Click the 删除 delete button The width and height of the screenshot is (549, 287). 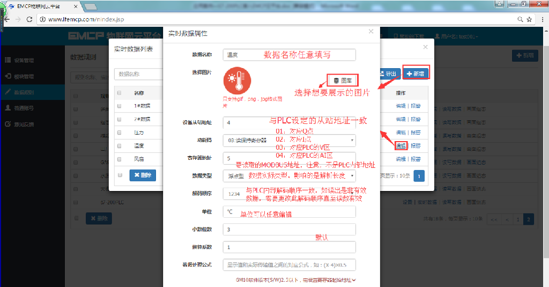(143, 175)
